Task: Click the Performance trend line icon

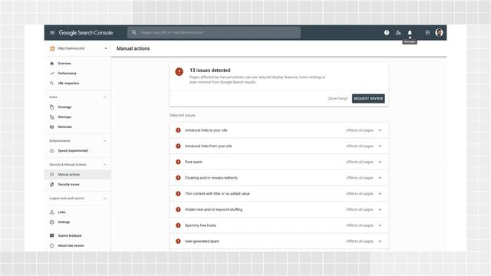Action: [x=52, y=74]
